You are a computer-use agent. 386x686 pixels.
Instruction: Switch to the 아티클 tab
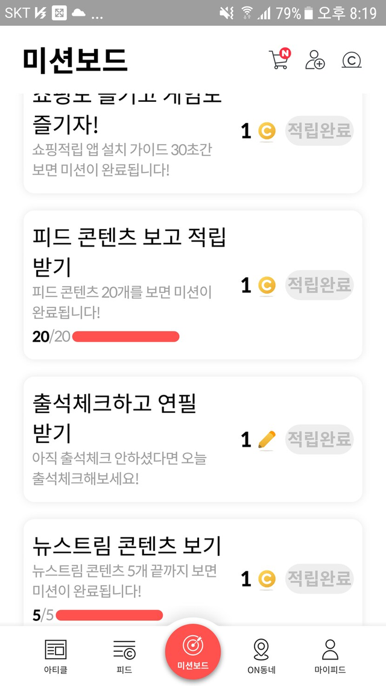click(56, 656)
